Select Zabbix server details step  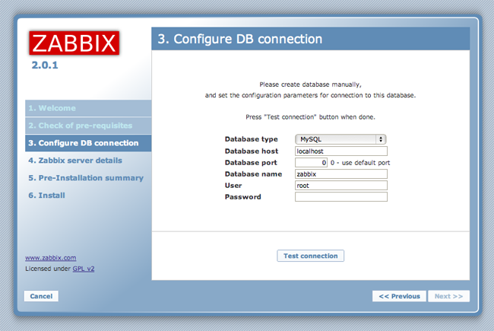74,161
